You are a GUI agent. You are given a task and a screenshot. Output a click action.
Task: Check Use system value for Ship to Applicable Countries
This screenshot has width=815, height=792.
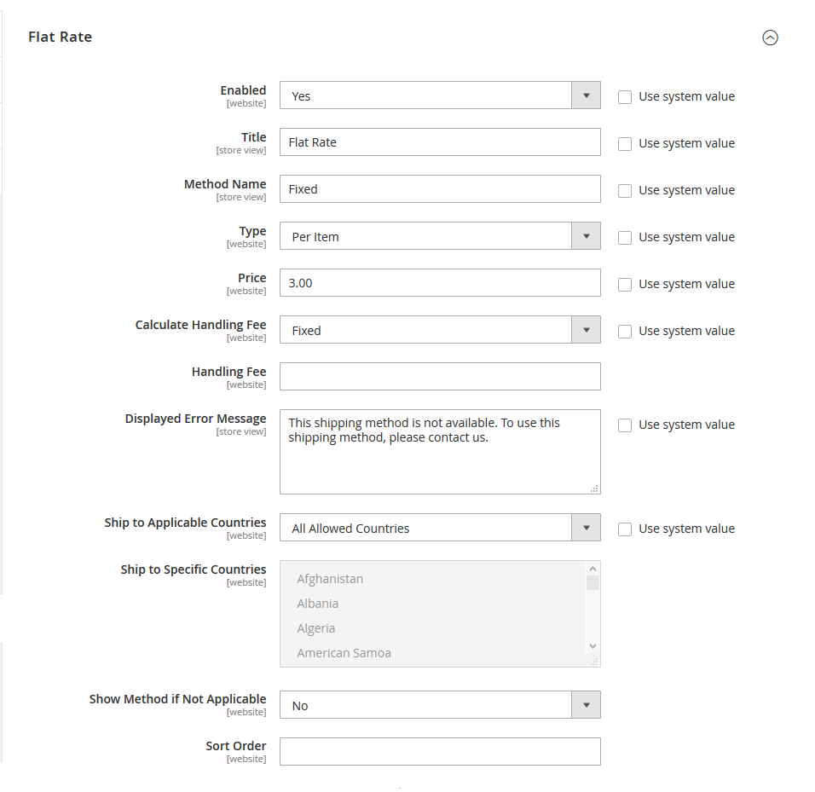click(x=625, y=529)
